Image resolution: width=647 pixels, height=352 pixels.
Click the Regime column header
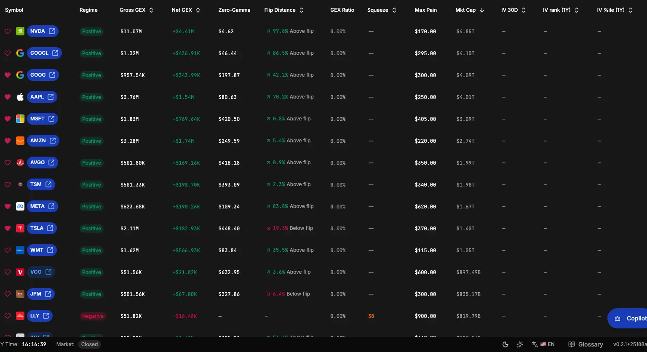[x=88, y=10]
